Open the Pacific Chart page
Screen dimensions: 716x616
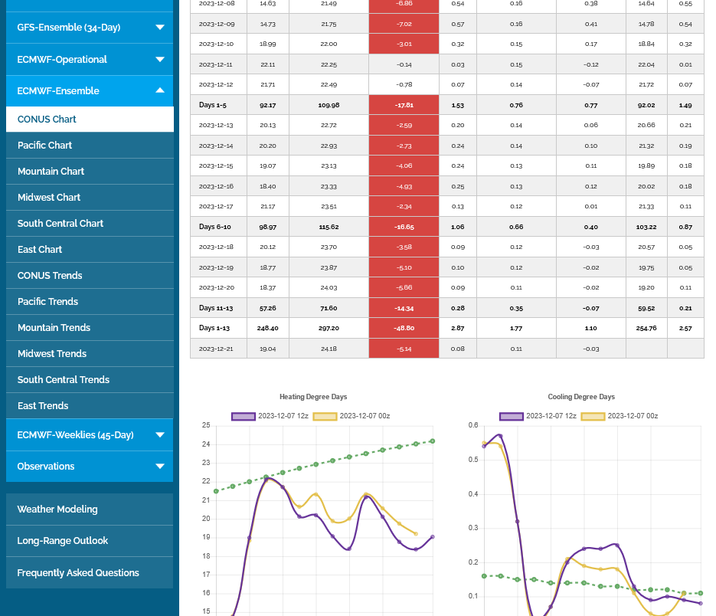44,146
